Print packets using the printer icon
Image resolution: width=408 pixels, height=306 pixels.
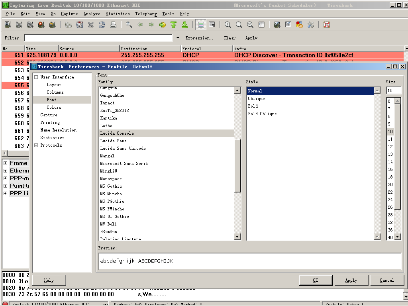click(113, 25)
